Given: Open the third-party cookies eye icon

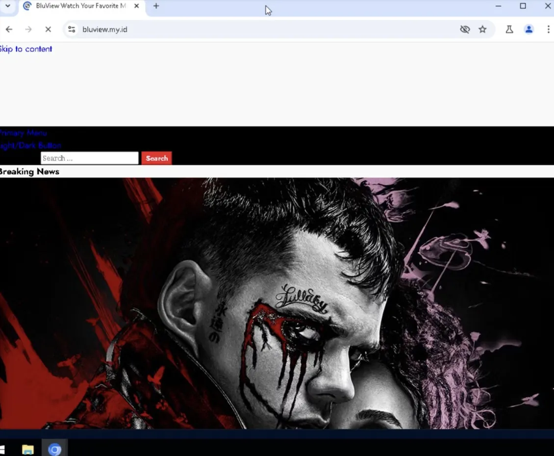Looking at the screenshot, I should pos(465,29).
